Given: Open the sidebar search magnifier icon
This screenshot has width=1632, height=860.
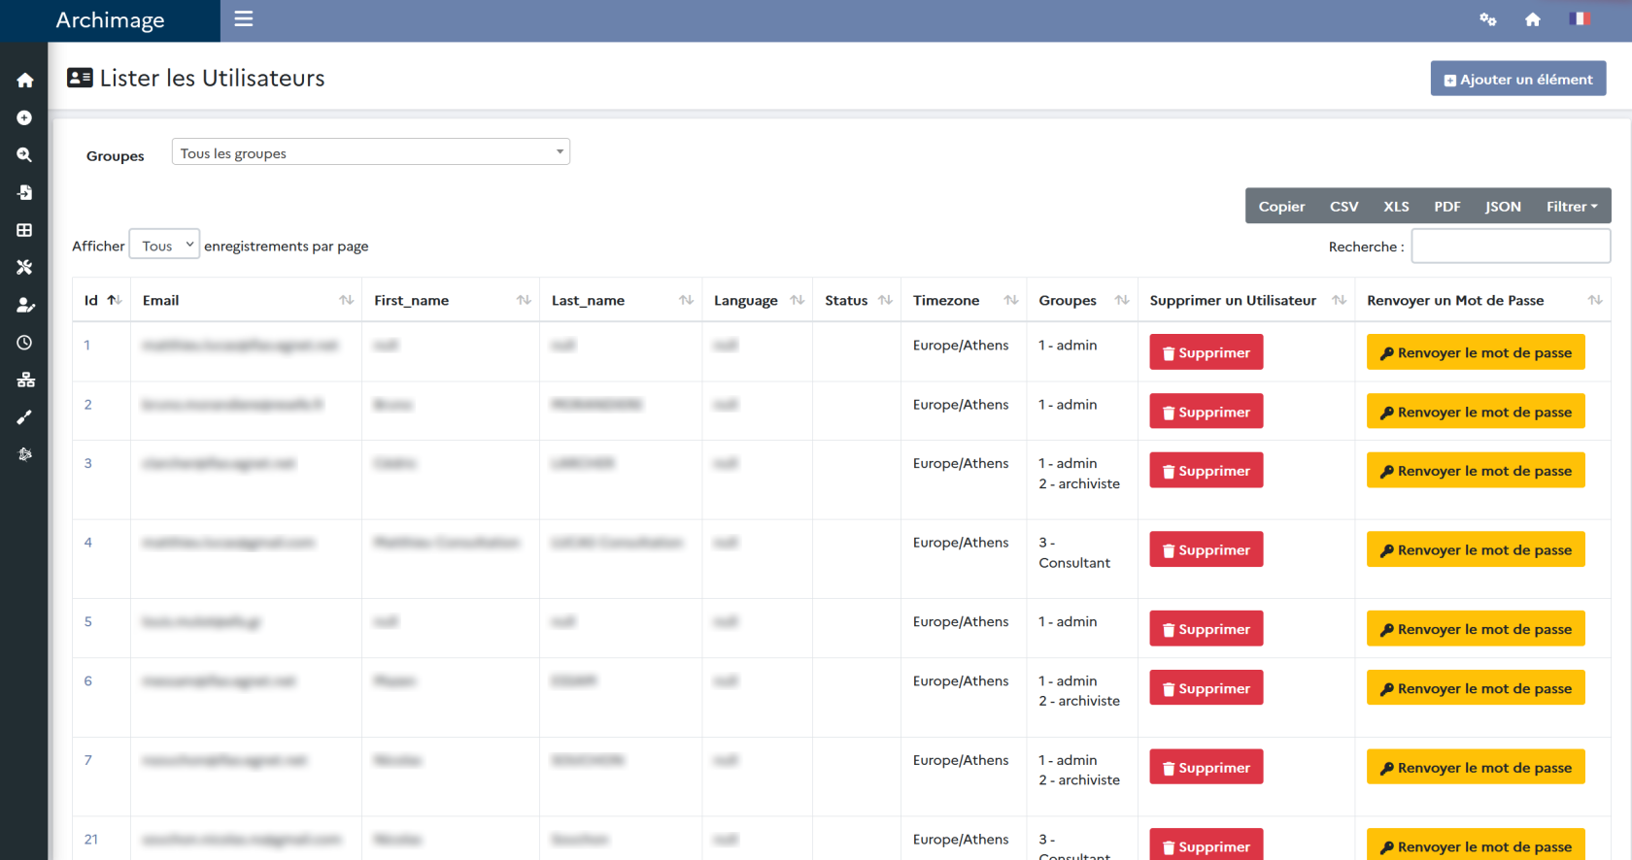Looking at the screenshot, I should 24,154.
